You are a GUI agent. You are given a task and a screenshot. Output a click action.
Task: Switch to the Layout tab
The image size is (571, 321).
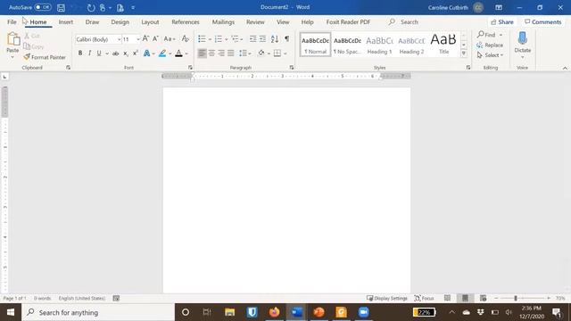pos(150,21)
